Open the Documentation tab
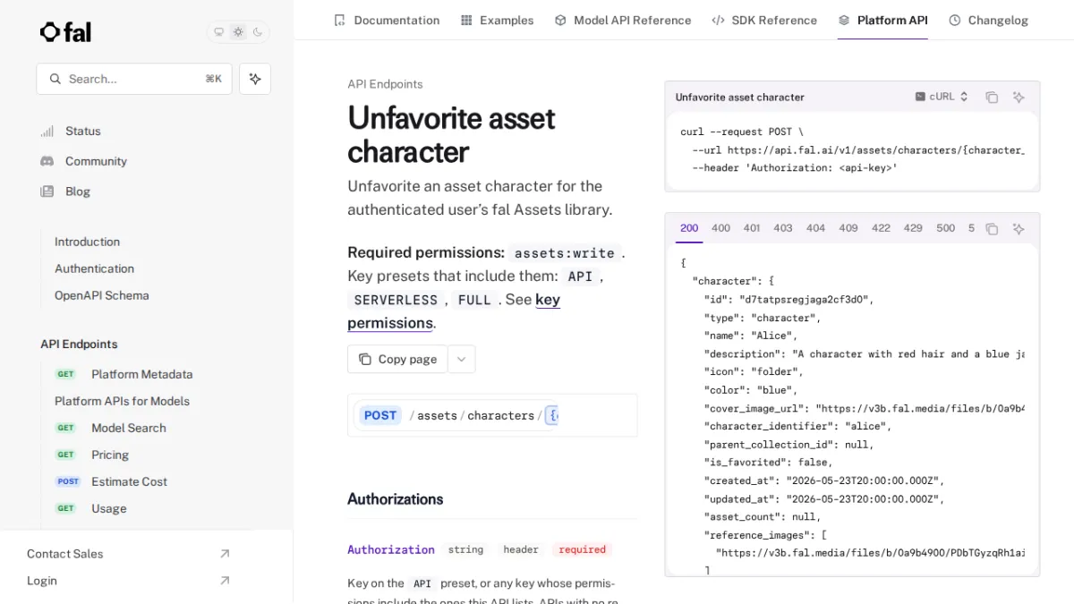 tap(387, 20)
